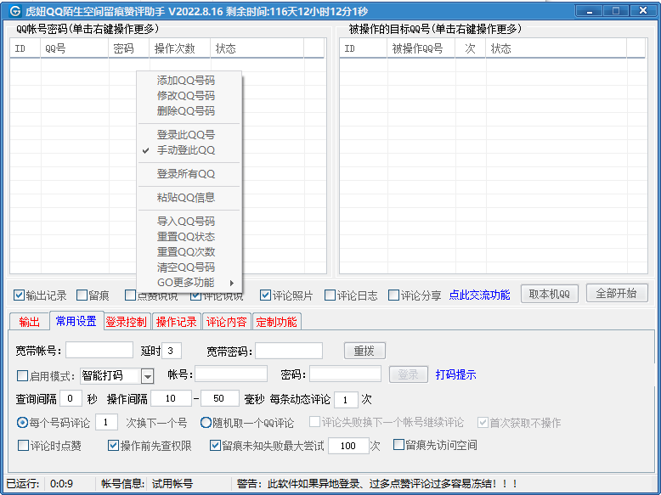
Task: Toggle 留痕未知失败最大尝试 checkbox
Action: tap(215, 445)
